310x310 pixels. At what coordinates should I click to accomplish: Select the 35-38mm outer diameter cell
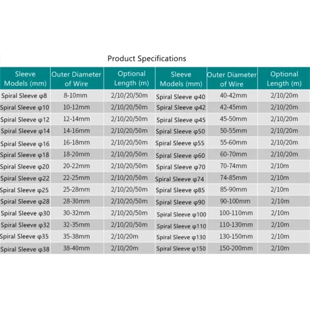[x=77, y=237]
